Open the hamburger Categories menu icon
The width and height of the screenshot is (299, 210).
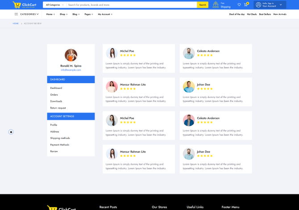(16, 14)
